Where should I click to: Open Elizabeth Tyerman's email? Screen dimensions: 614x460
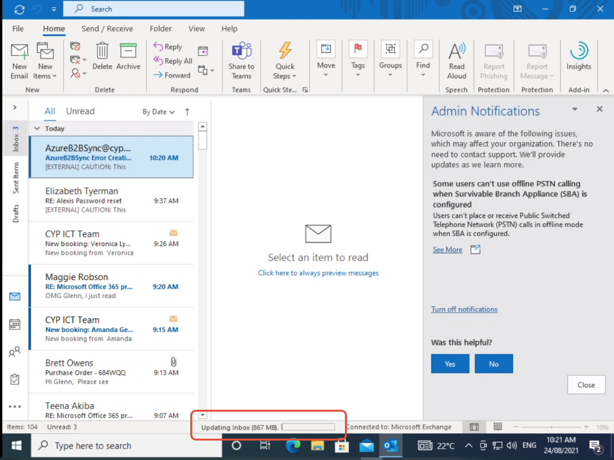coord(111,200)
